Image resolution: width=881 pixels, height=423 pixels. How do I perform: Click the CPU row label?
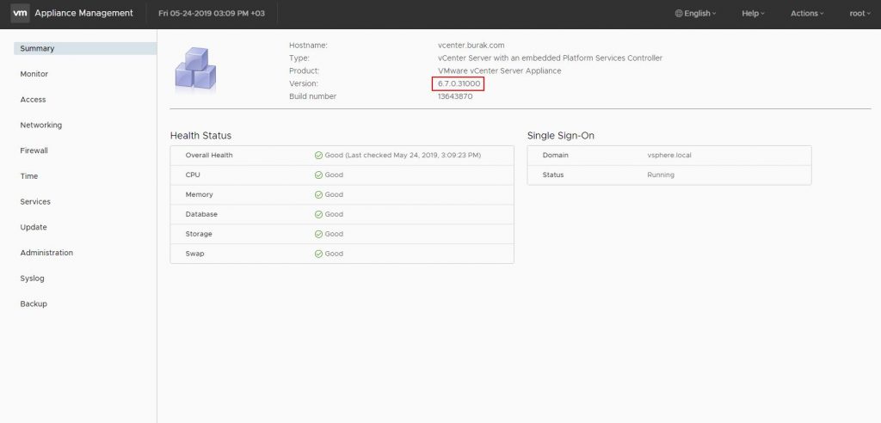click(193, 175)
